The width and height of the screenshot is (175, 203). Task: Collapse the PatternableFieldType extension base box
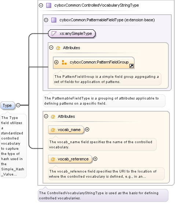point(46,20)
